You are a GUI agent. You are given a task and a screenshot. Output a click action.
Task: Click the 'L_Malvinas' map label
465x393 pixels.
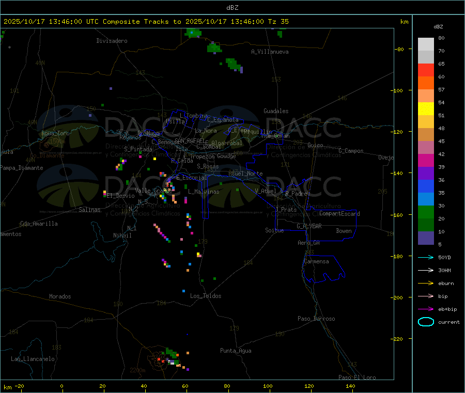204,192
